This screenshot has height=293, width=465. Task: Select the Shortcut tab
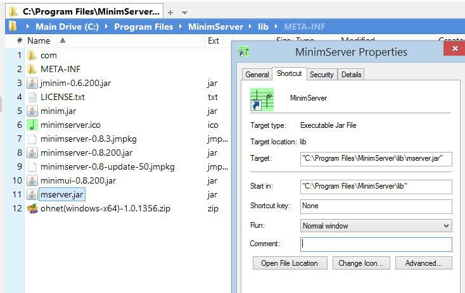click(x=289, y=73)
